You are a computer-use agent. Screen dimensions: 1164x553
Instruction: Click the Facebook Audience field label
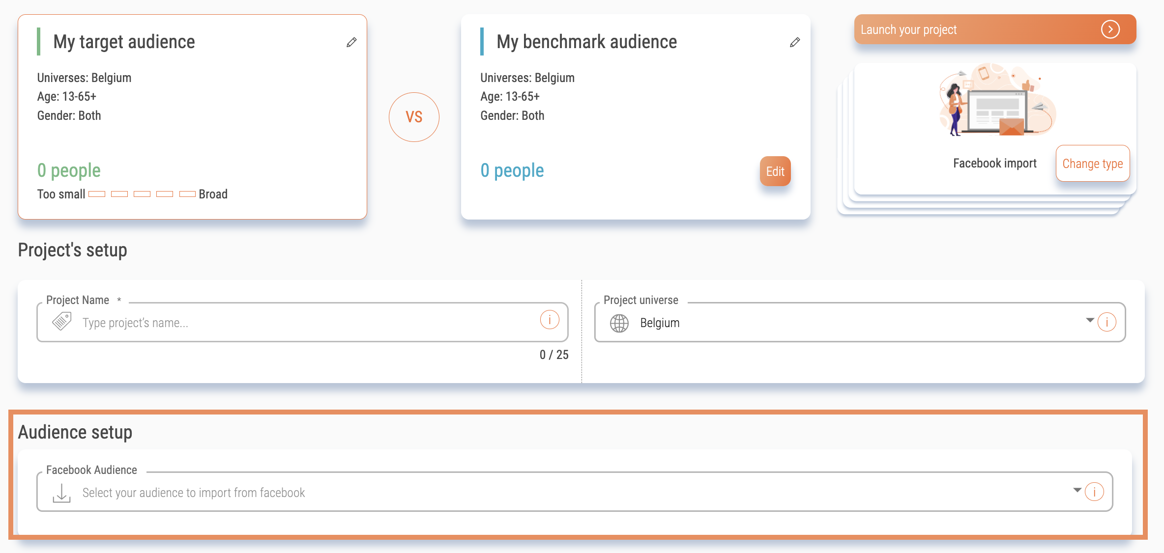click(91, 470)
